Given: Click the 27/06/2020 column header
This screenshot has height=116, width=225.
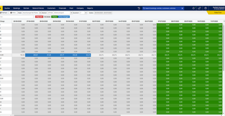Looking at the screenshot, I should click(32, 21).
